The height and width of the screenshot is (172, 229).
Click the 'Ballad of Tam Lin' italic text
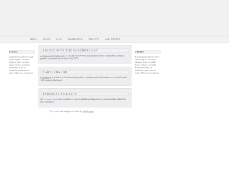pyautogui.click(x=63, y=77)
